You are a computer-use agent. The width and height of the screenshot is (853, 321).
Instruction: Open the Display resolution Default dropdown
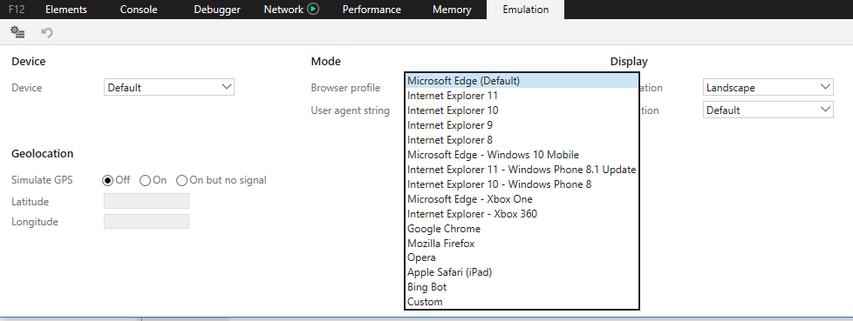click(x=768, y=110)
